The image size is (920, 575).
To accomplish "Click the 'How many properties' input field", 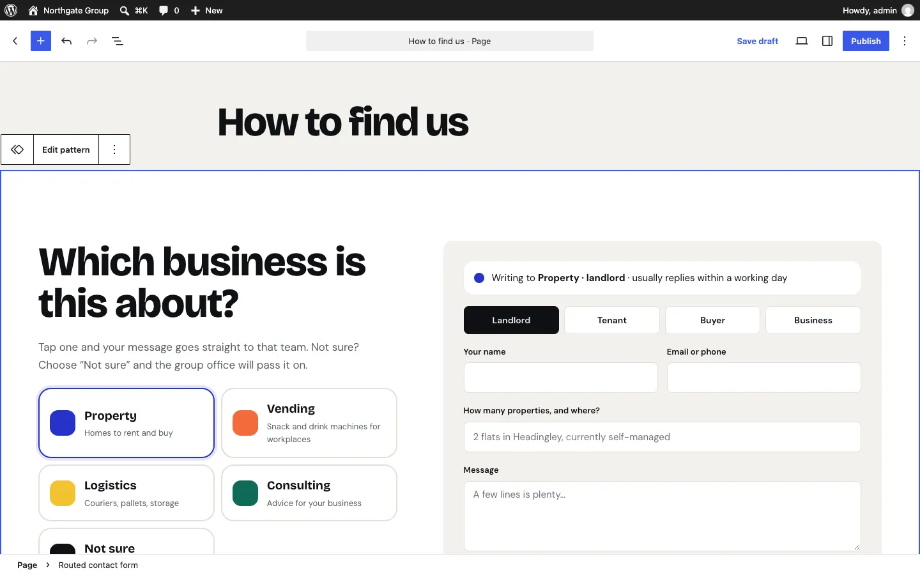I will point(662,437).
